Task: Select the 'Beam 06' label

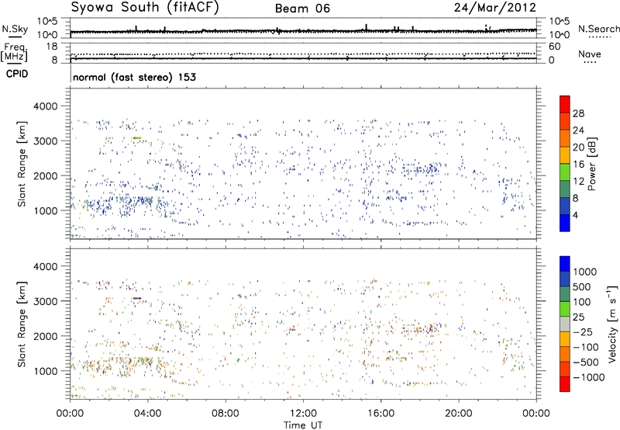Action: pos(302,9)
